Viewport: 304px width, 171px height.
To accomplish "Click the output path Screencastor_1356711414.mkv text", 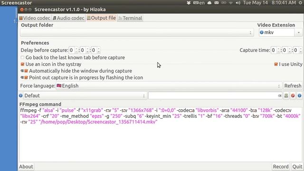I will 98,122.
